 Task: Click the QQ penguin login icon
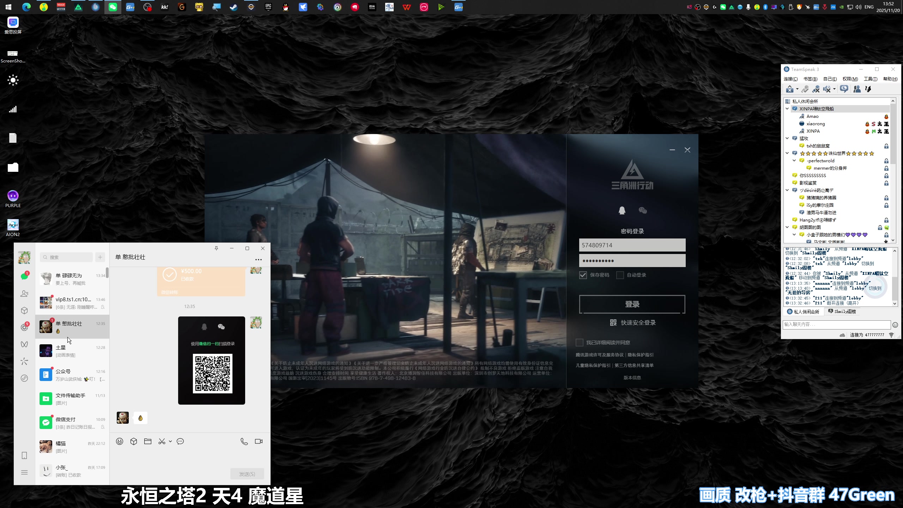pos(622,211)
